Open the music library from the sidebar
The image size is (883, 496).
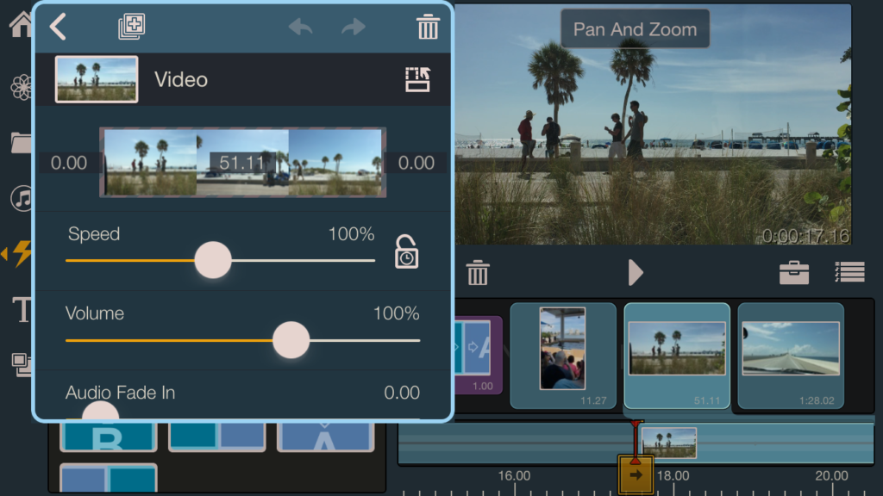(21, 198)
